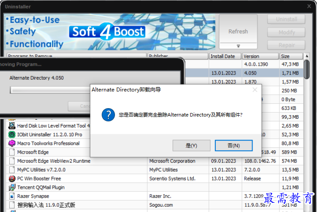317x212 pixels.
Task: Sort by Version column header
Action: pos(260,56)
